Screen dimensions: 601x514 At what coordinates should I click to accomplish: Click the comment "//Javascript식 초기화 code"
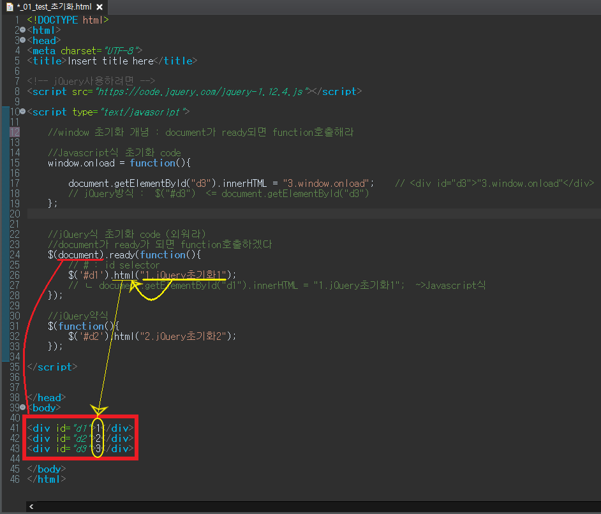(x=114, y=152)
